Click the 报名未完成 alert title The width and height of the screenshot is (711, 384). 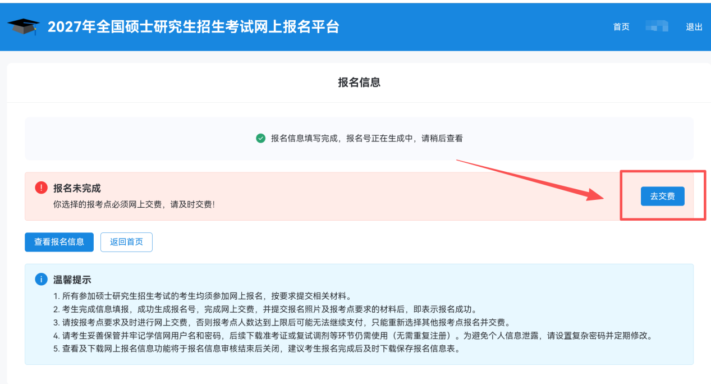point(77,189)
